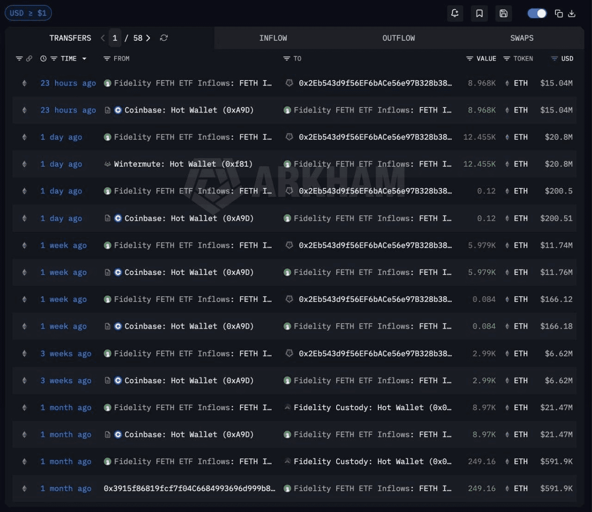
Task: Click the first '3 weeks ago' timestamp
Action: (66, 354)
